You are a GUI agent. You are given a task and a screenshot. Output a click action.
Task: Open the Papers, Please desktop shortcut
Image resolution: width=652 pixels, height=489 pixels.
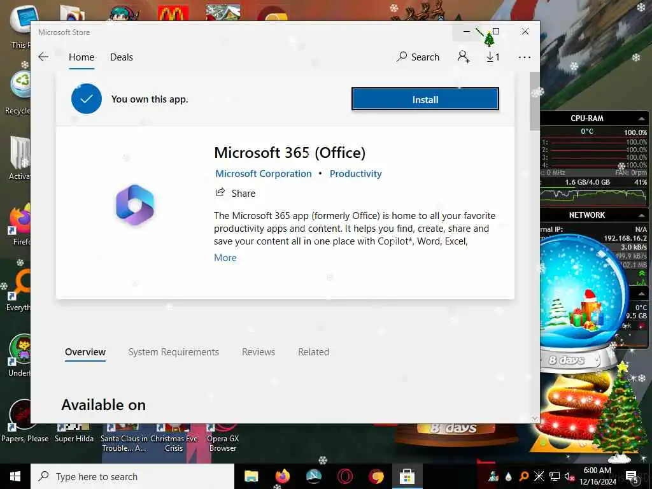click(24, 421)
